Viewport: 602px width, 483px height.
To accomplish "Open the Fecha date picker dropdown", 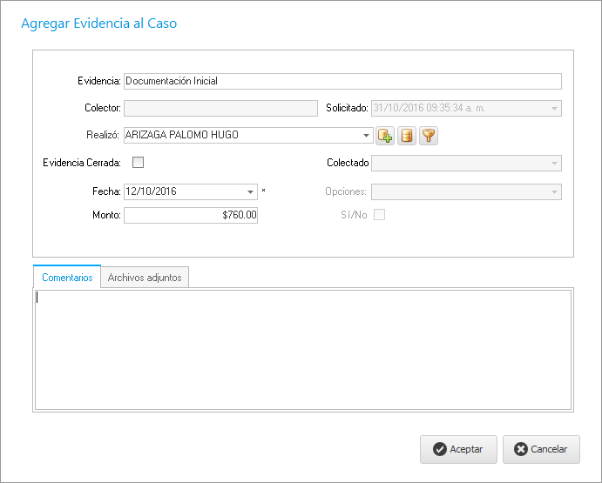I will 250,191.
